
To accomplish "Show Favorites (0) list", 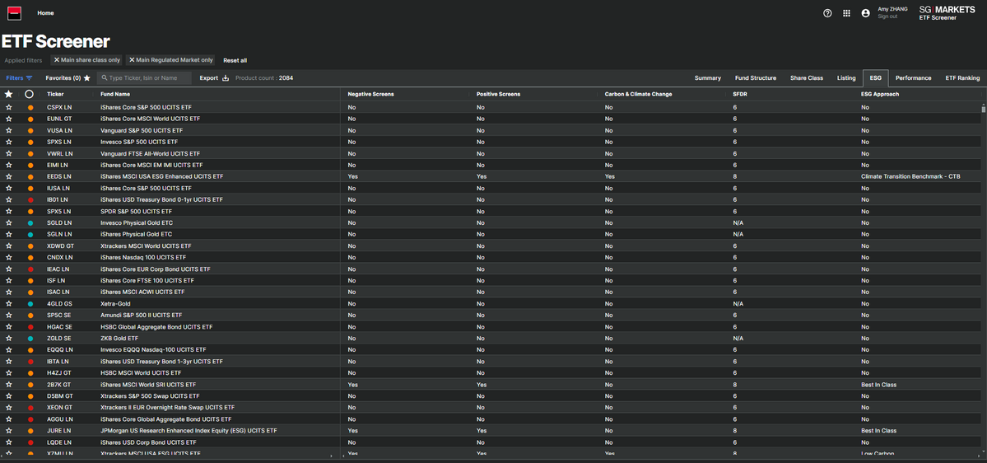I will (68, 78).
